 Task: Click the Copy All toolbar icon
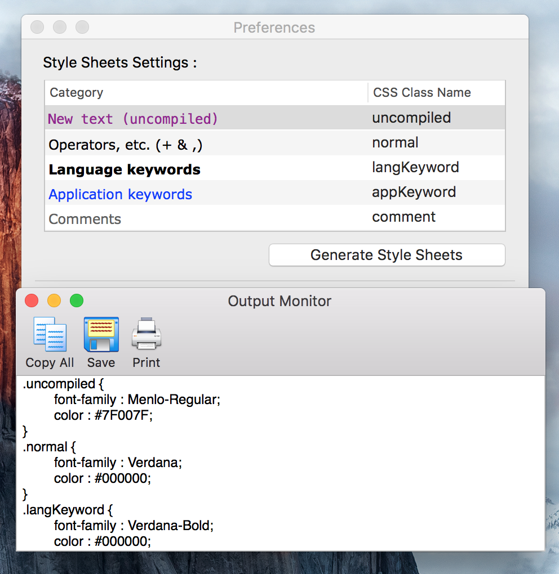(50, 334)
